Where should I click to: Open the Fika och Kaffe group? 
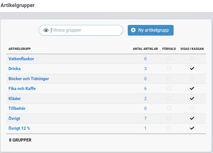[x=22, y=89]
